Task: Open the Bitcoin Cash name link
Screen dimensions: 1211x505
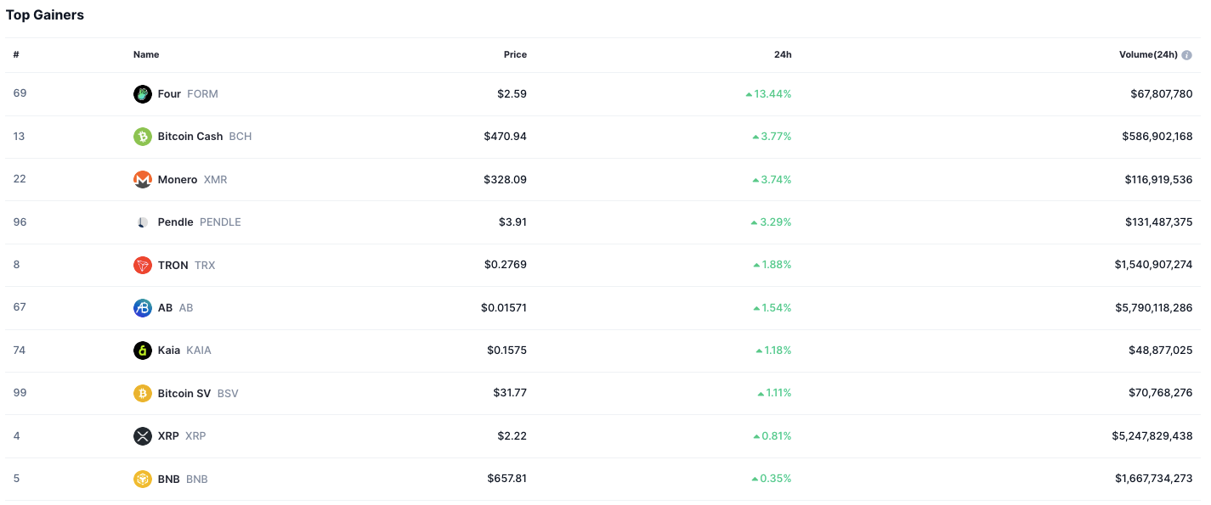Action: pyautogui.click(x=190, y=137)
